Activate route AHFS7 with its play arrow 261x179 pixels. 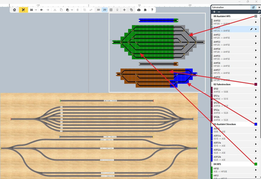tap(256, 71)
